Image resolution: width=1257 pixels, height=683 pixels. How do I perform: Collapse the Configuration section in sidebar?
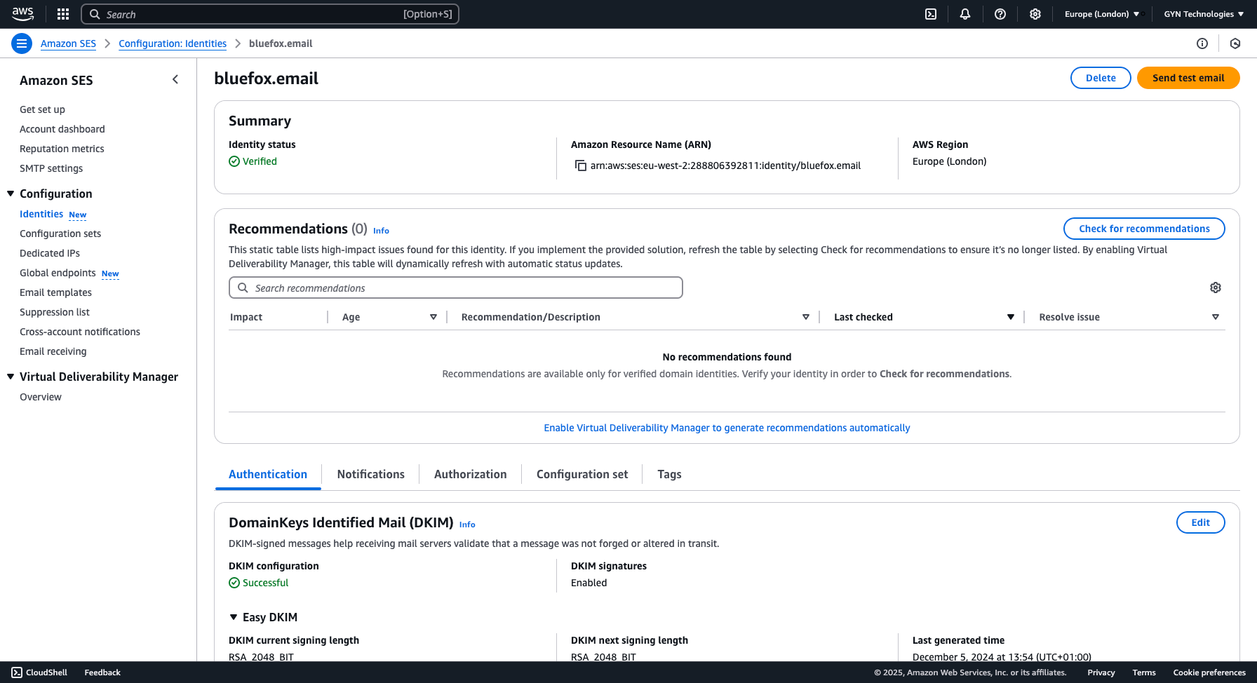11,194
